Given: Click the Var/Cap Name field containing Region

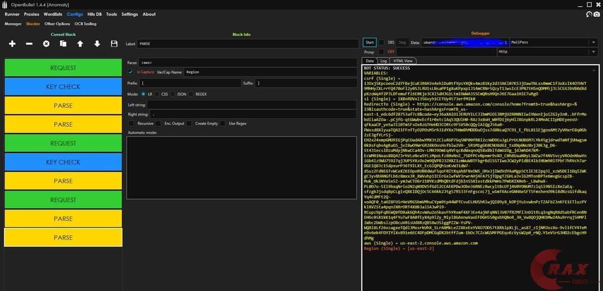Looking at the screenshot, I should coord(271,72).
